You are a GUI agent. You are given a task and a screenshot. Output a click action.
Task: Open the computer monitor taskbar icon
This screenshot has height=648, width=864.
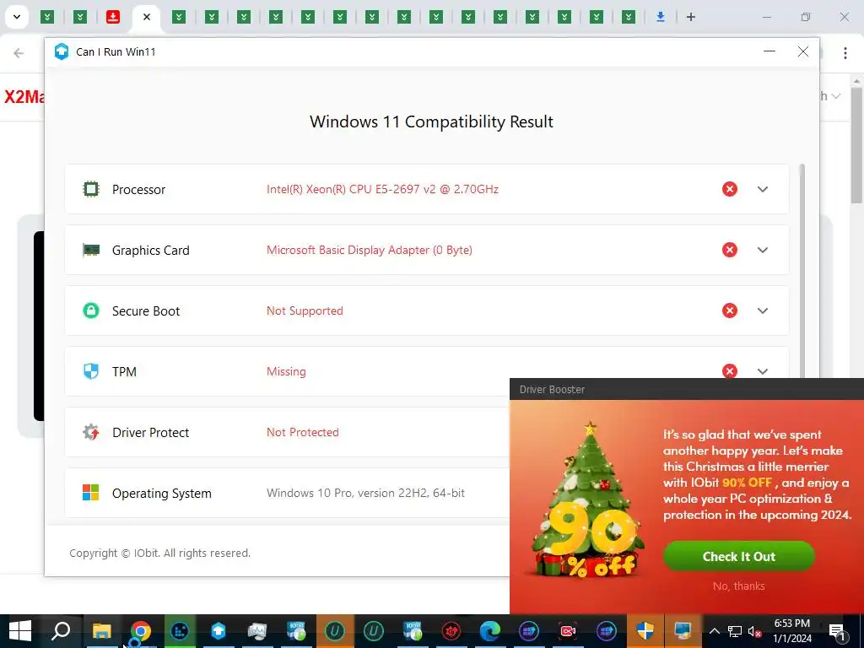pos(683,631)
